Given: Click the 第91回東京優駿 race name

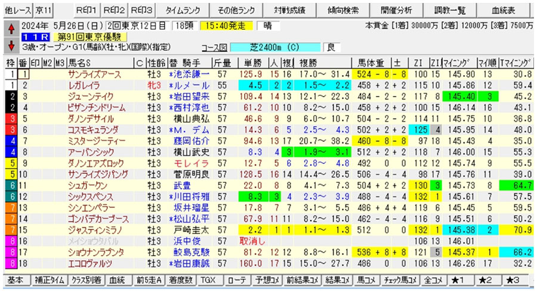Looking at the screenshot, I should click(x=89, y=36).
